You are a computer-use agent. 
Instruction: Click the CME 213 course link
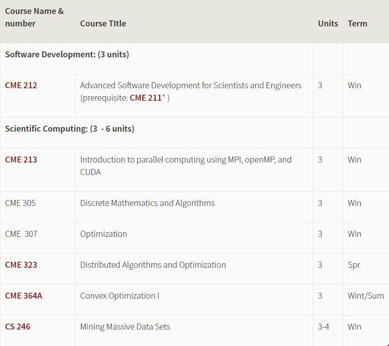(21, 160)
